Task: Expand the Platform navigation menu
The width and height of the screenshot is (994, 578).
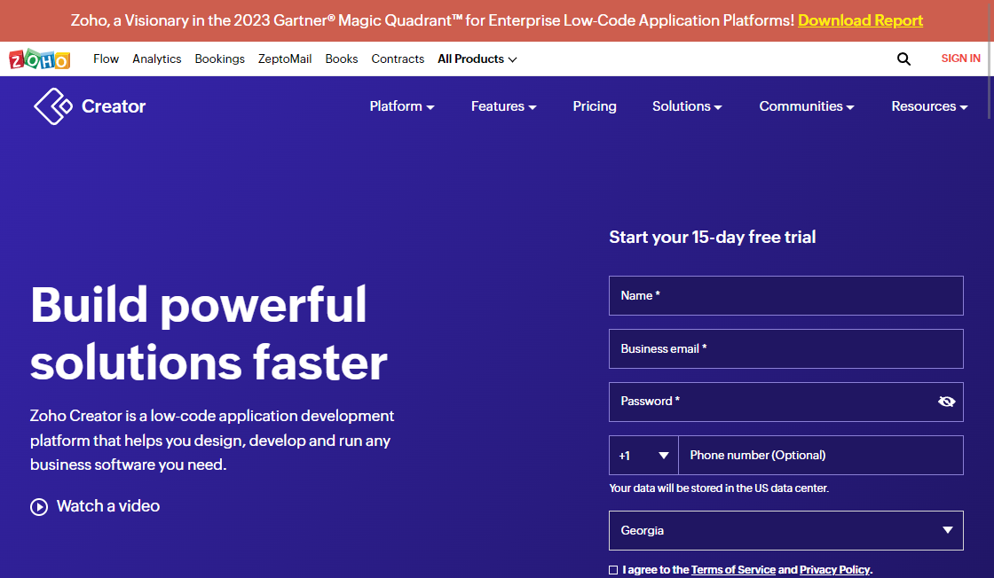Action: point(401,106)
